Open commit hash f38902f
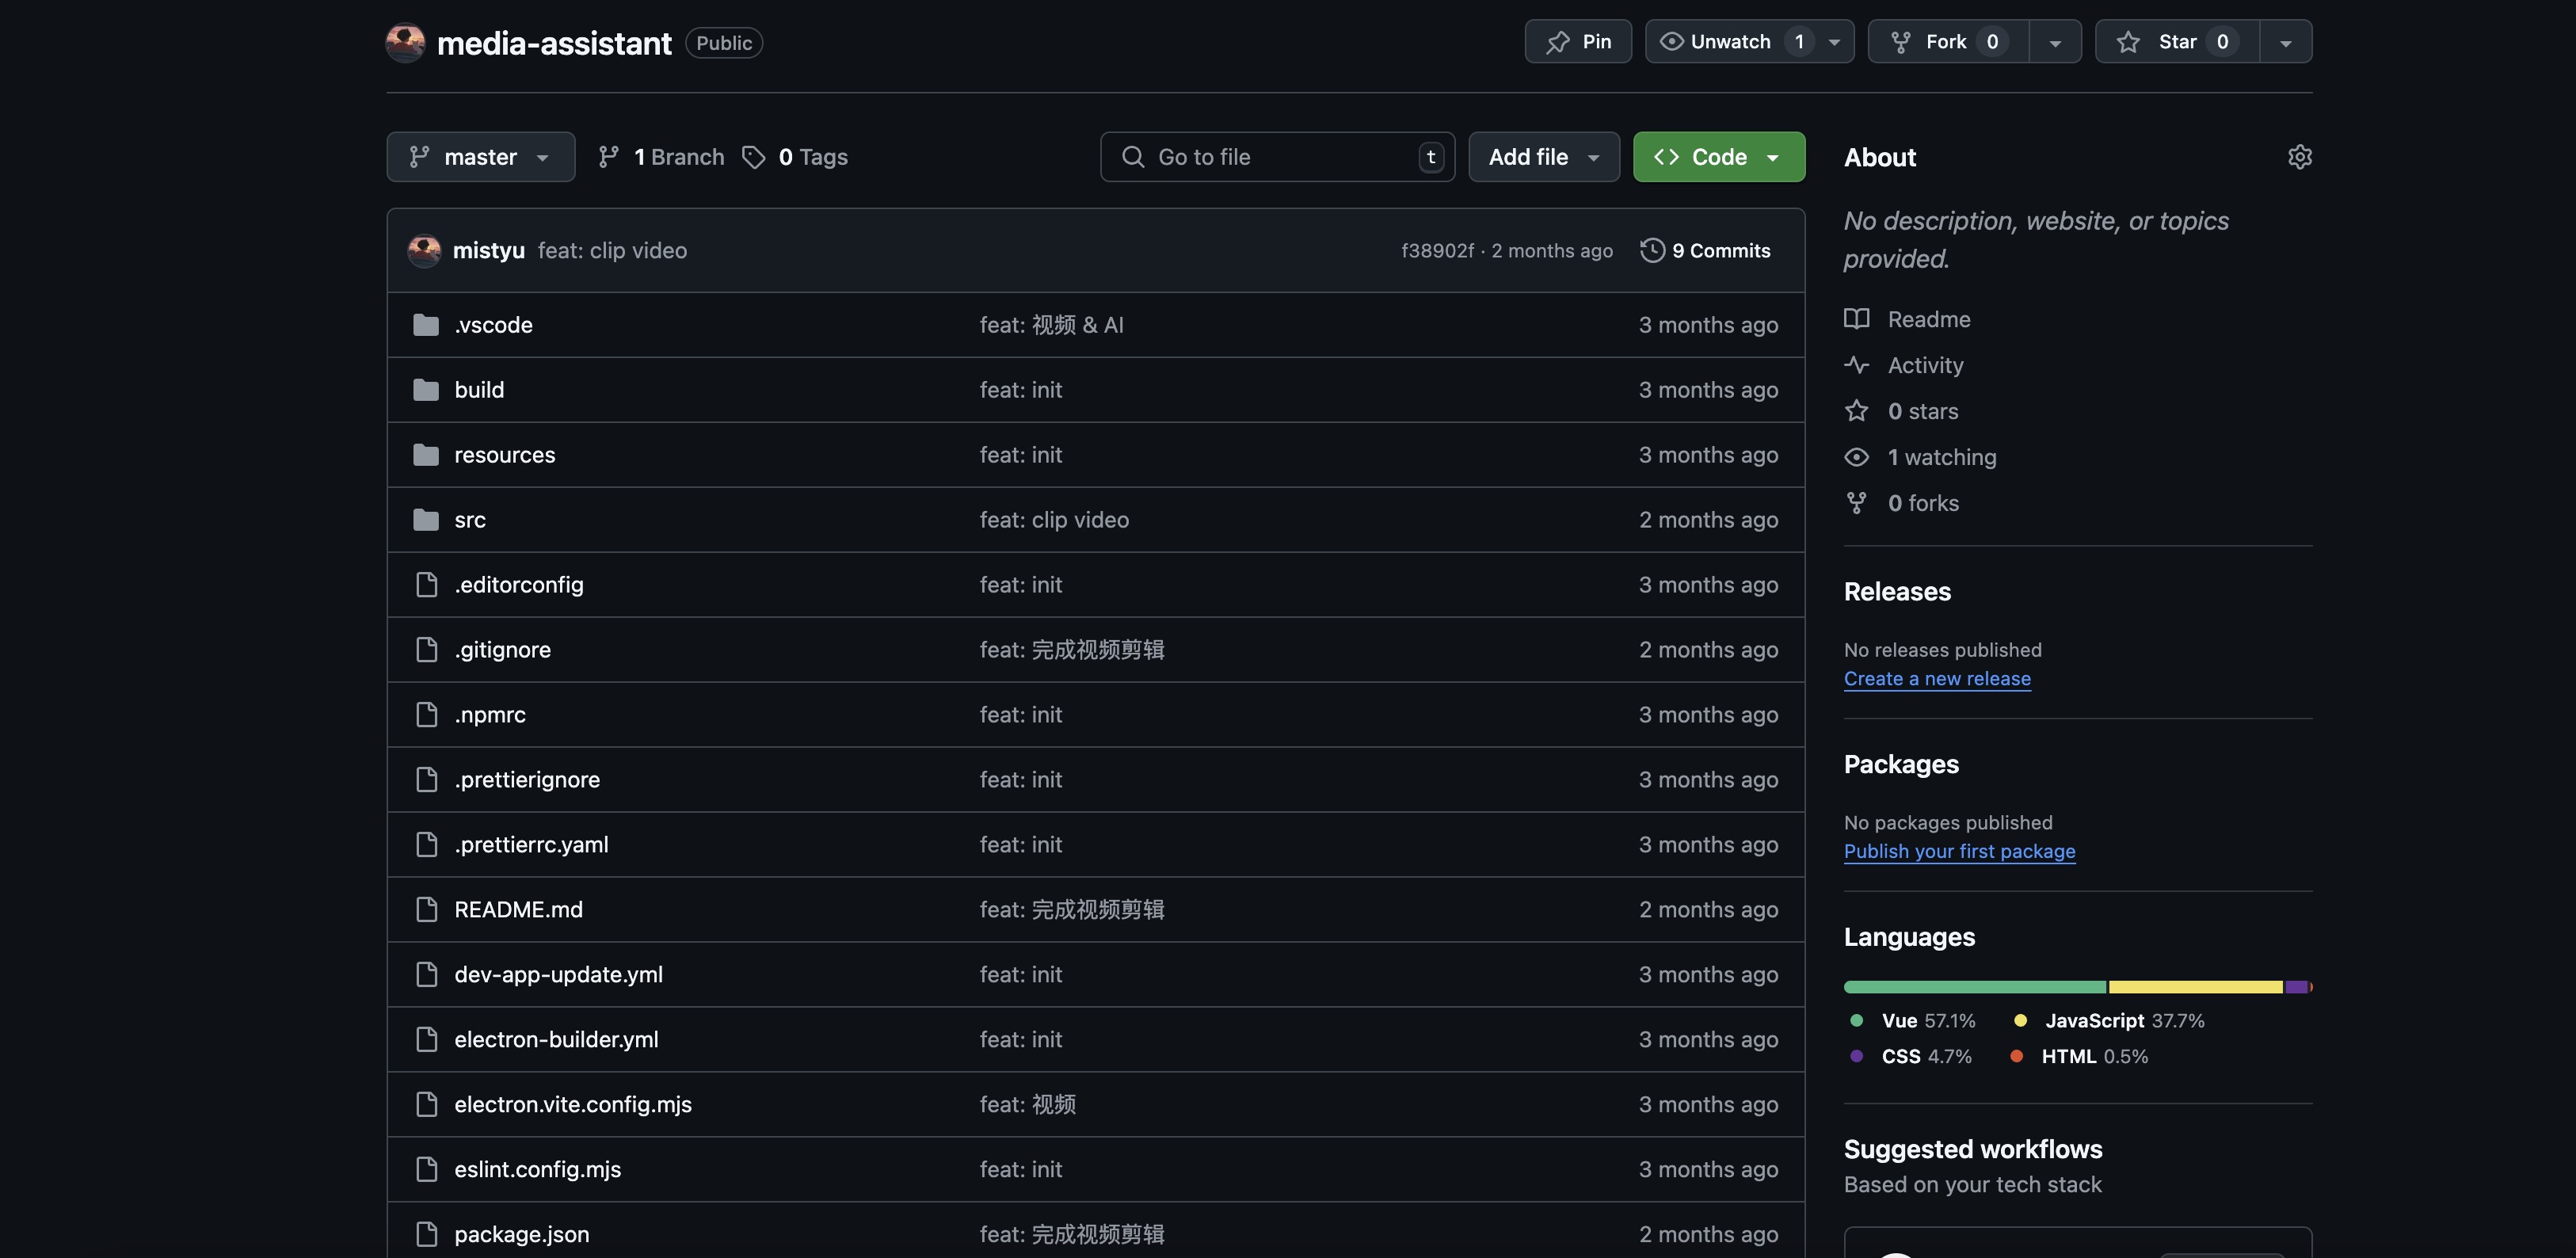 pos(1437,251)
